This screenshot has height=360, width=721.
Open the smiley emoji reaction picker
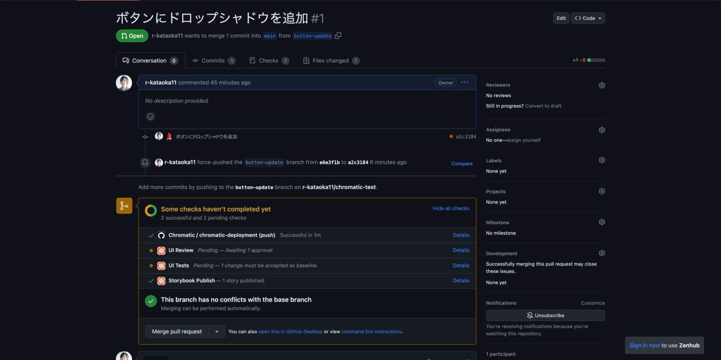[x=150, y=116]
